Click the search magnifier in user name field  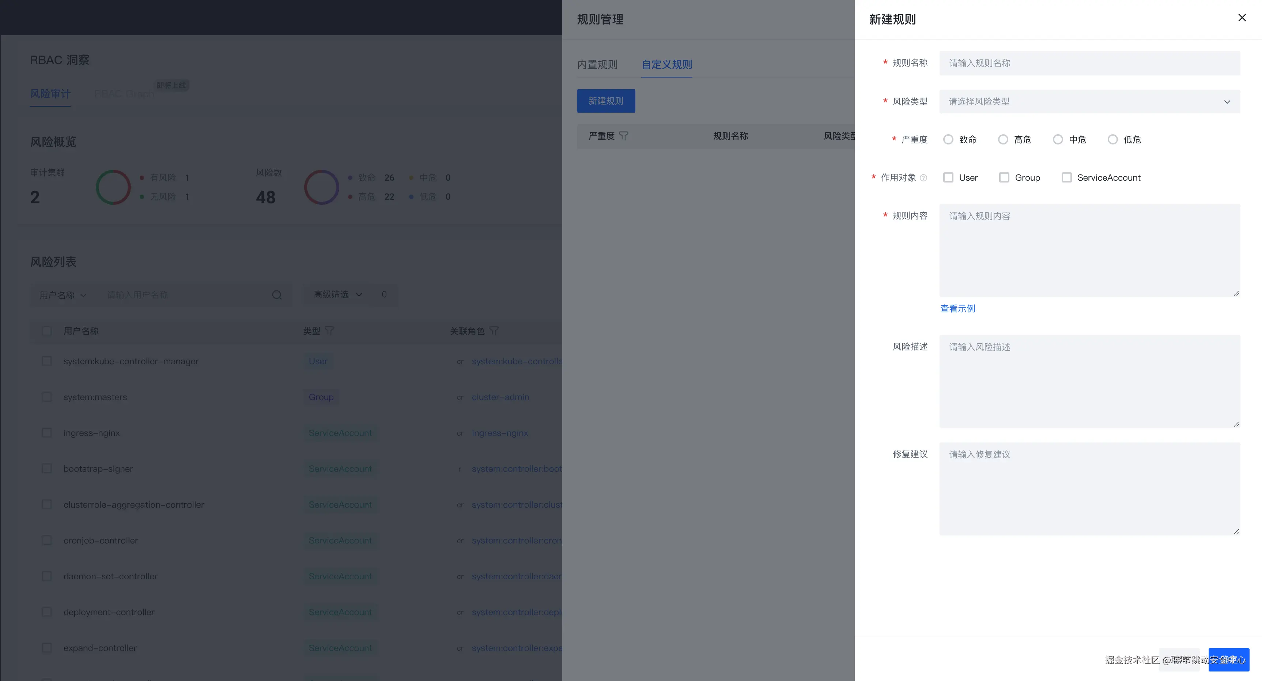pyautogui.click(x=277, y=295)
